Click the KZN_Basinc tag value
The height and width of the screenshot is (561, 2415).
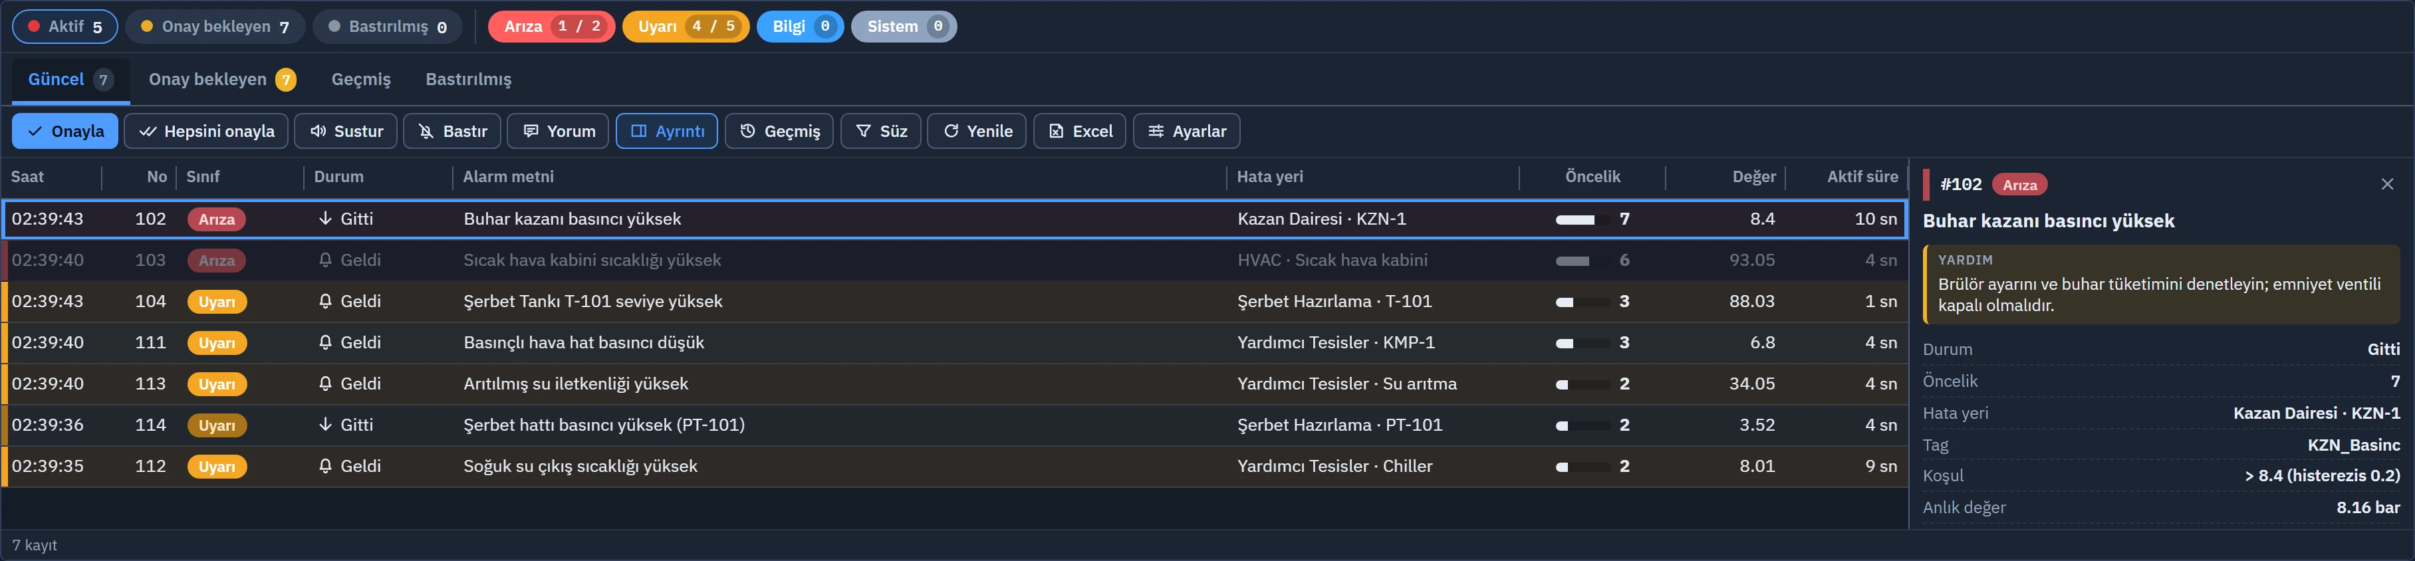tap(2353, 445)
